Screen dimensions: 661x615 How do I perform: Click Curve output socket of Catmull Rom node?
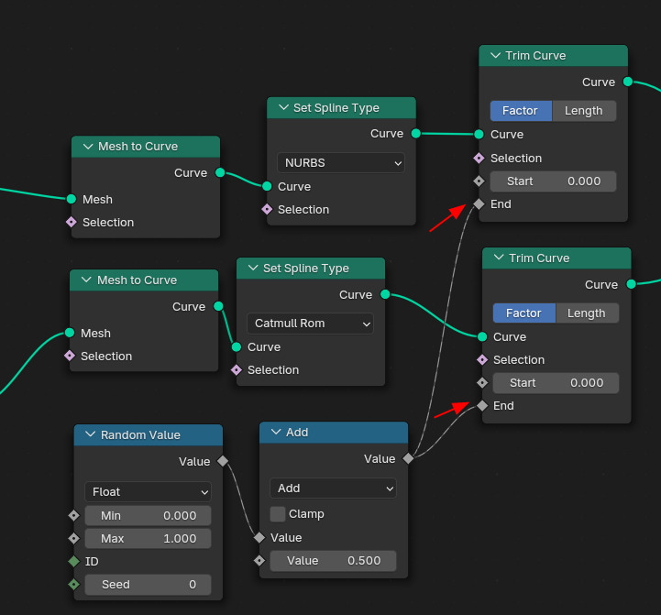pyautogui.click(x=385, y=294)
